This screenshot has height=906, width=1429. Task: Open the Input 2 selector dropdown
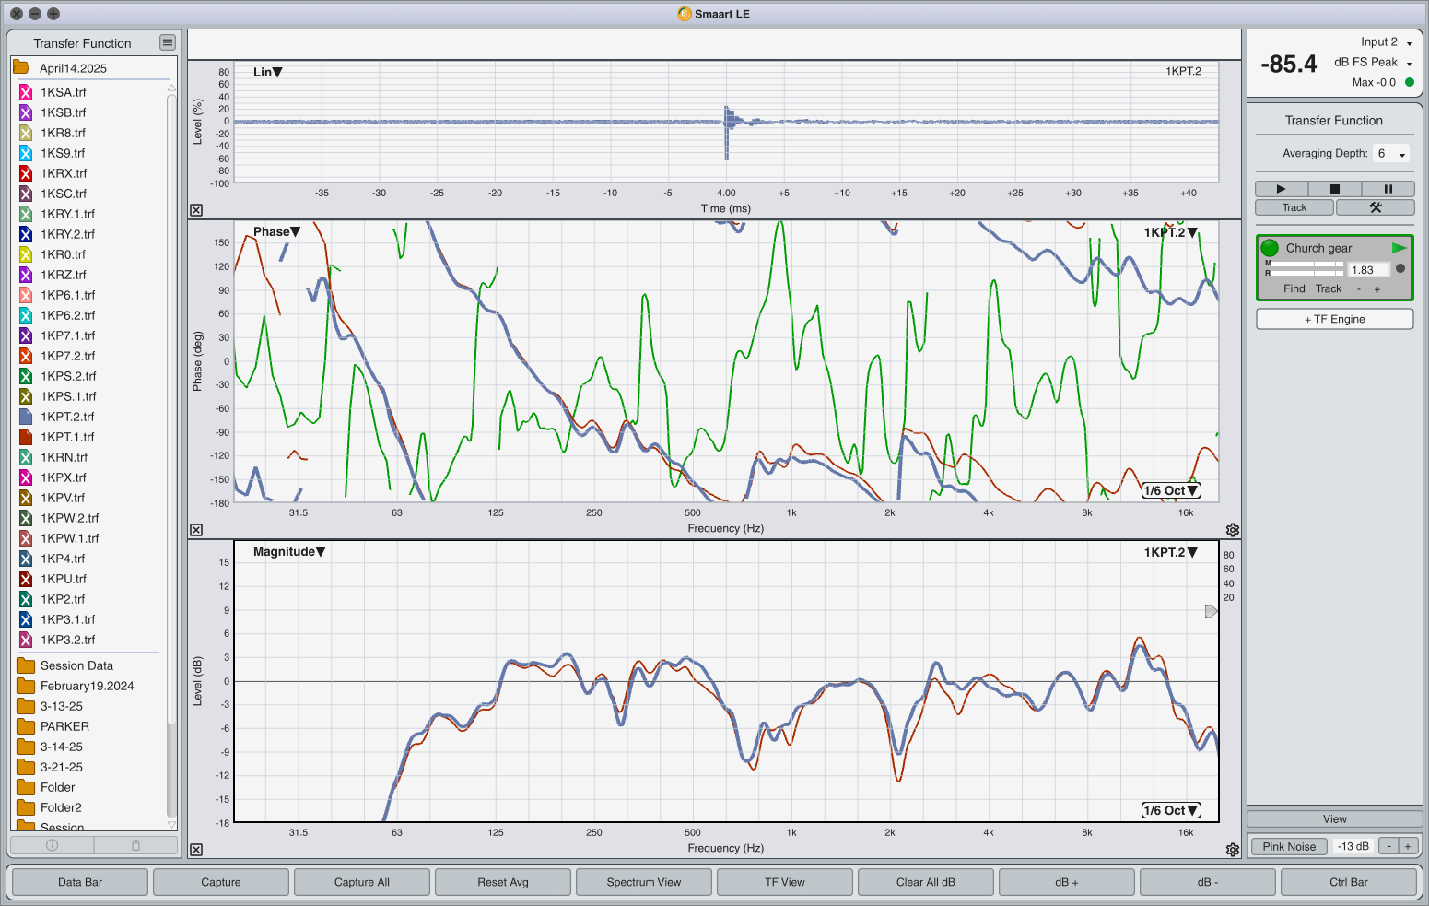tap(1387, 41)
